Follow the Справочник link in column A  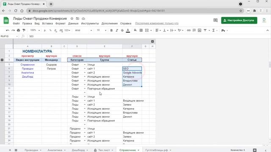tap(28, 65)
